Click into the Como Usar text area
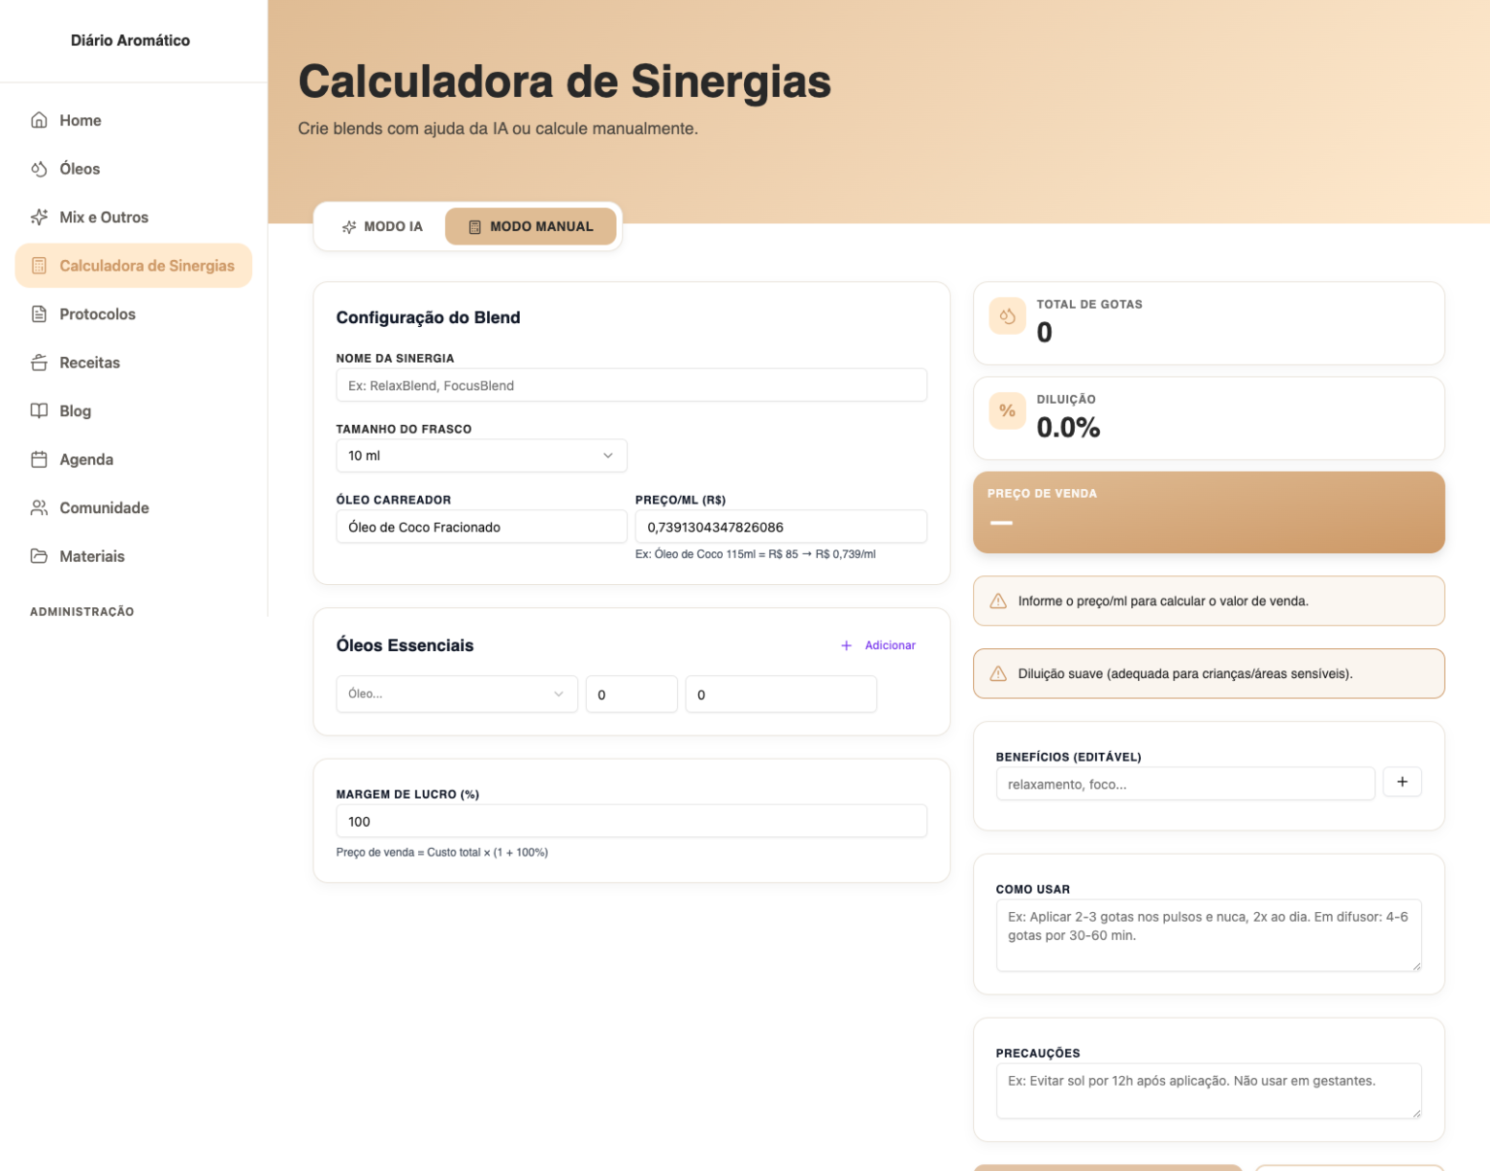 [1208, 935]
